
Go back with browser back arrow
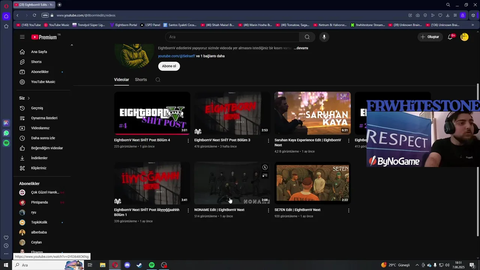[18, 15]
